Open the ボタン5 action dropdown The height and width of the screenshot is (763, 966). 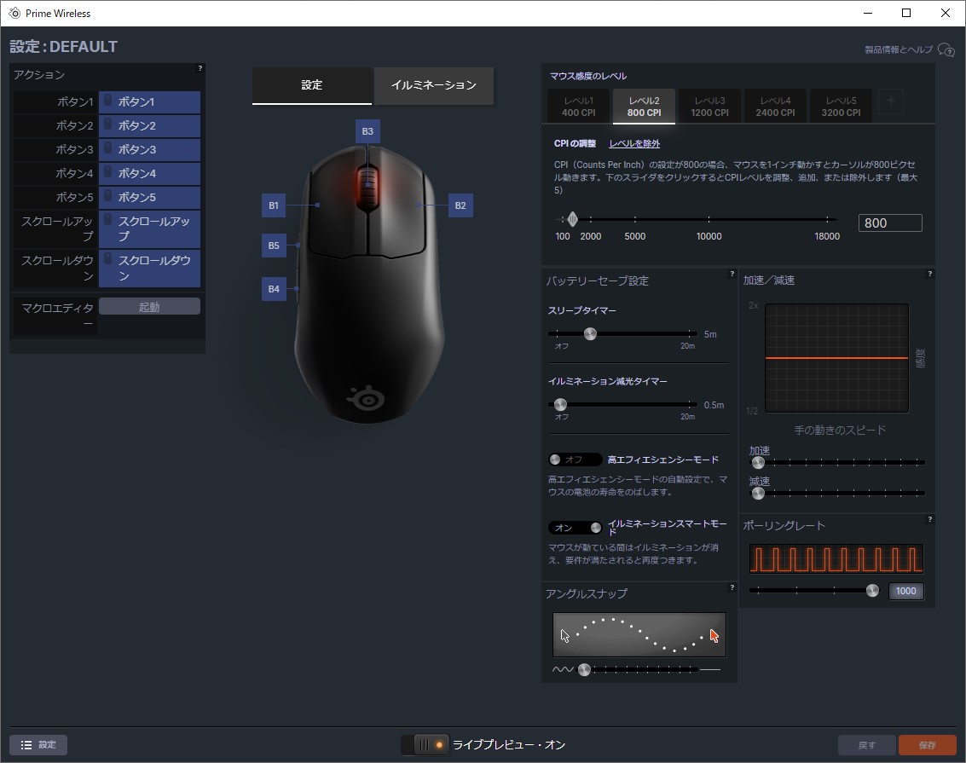tap(150, 198)
